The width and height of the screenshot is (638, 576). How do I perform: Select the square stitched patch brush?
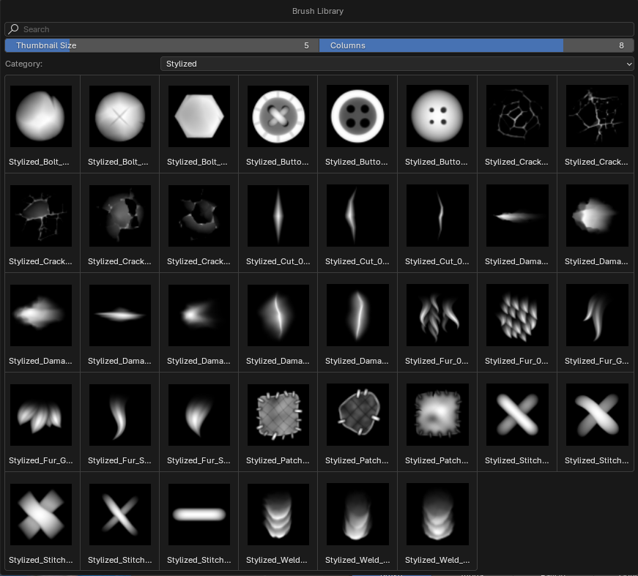[x=278, y=414]
